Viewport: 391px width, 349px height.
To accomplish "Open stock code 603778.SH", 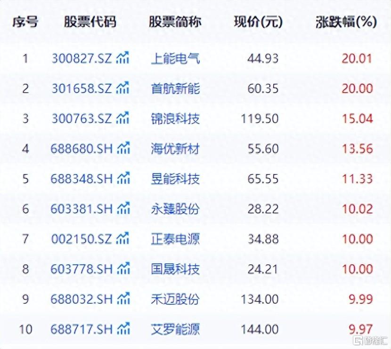I will click(82, 269).
